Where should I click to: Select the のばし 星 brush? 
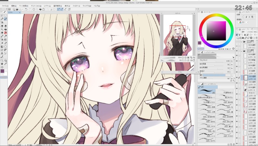tap(224, 111)
